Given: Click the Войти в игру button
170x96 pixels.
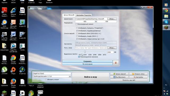Looking at the screenshot, I should click(x=91, y=77).
